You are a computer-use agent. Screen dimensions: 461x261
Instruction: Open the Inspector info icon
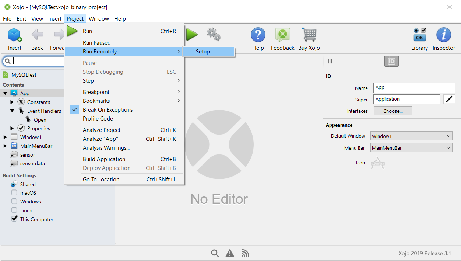(x=444, y=35)
